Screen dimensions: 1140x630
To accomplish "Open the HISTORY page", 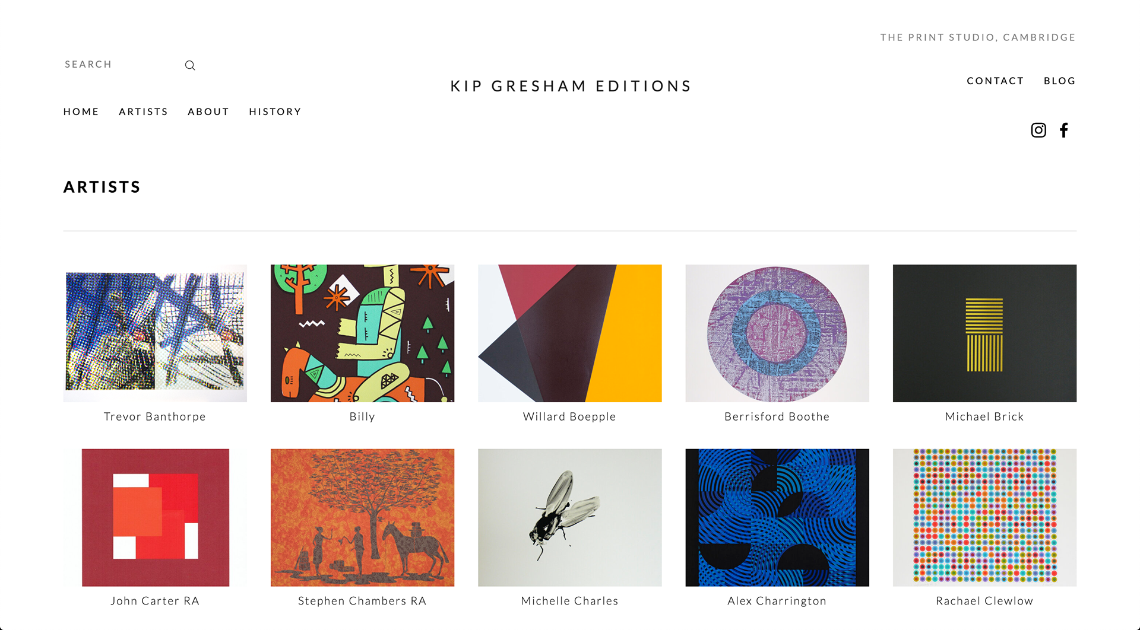I will (x=275, y=112).
